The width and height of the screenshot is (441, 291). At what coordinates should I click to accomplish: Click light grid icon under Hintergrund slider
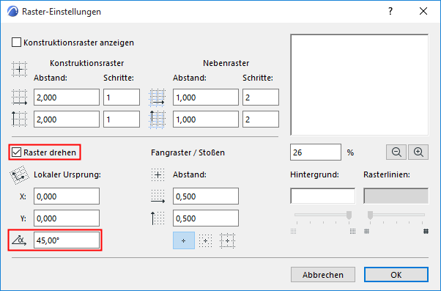293,232
